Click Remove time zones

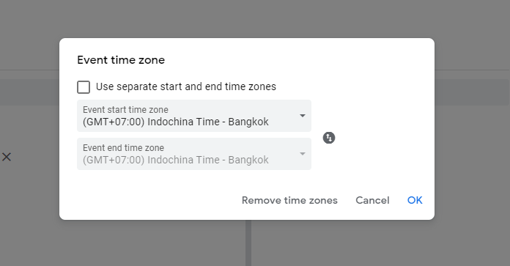pos(289,200)
